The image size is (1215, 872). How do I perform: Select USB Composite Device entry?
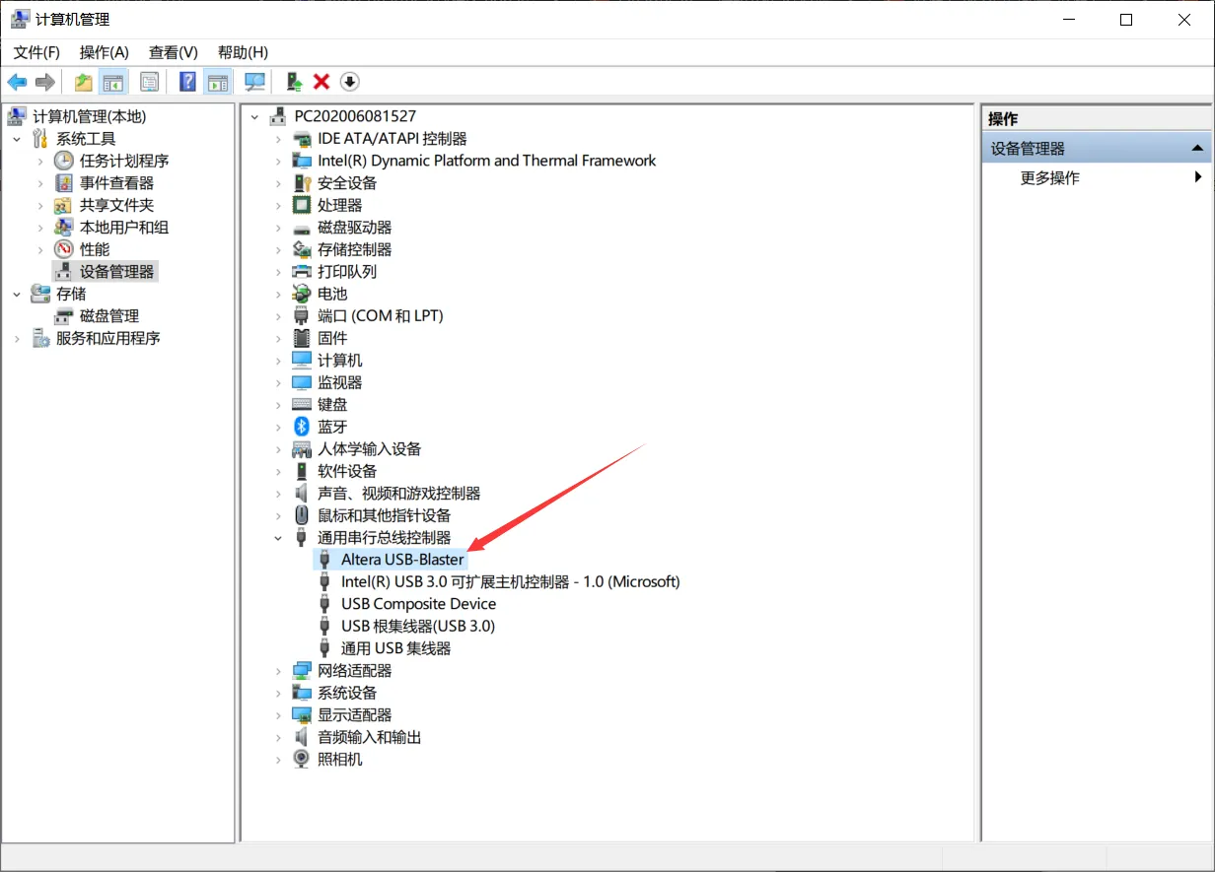pyautogui.click(x=419, y=604)
